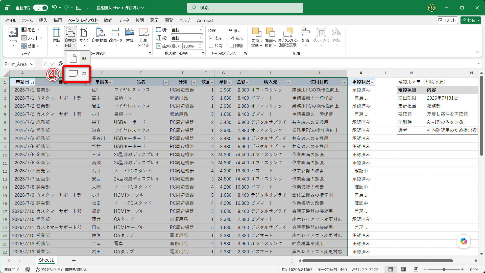Image resolution: width=485 pixels, height=273 pixels.
Task: Switch to normal view in status bar
Action: coord(391,269)
